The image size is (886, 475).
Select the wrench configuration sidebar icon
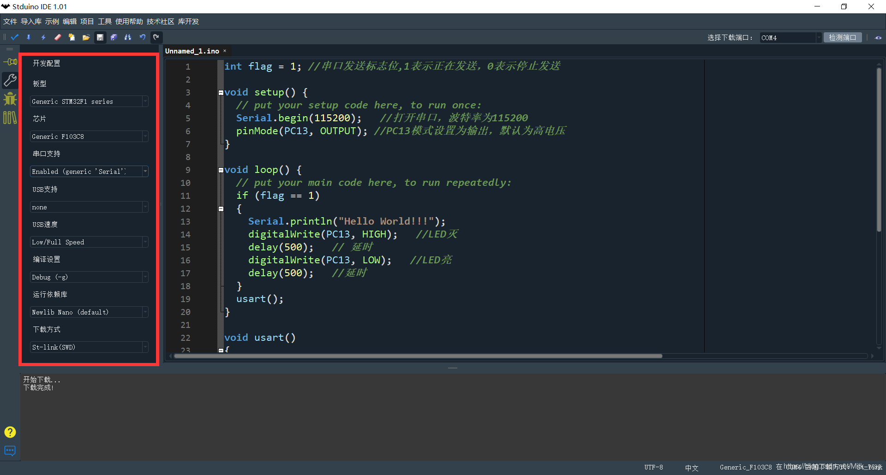coord(10,80)
